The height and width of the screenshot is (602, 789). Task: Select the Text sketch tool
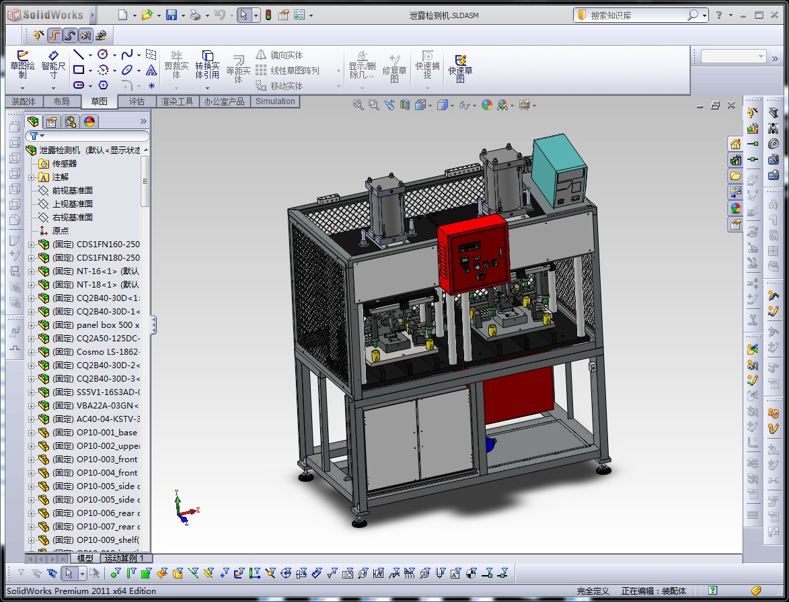pos(151,70)
